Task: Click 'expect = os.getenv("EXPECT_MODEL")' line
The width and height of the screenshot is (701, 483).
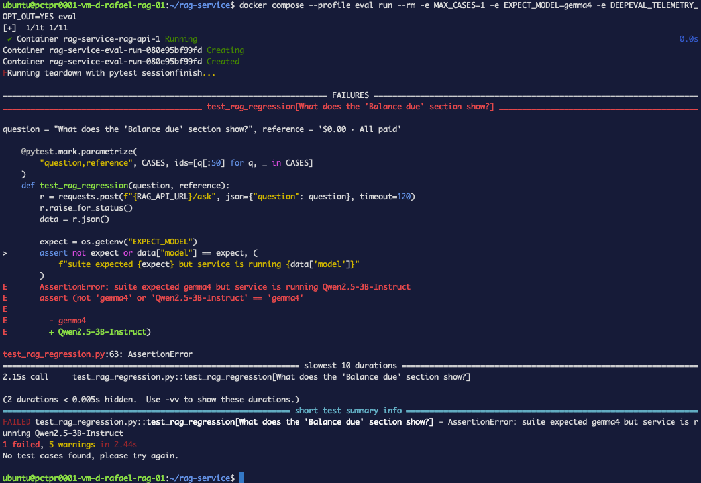Action: pyautogui.click(x=119, y=241)
